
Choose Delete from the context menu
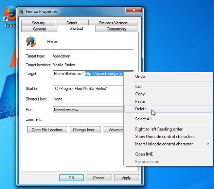point(168,109)
